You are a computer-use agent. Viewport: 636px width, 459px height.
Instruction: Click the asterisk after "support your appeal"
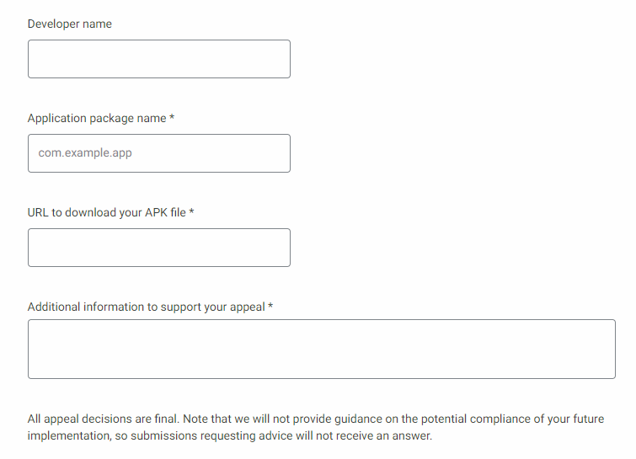[x=270, y=307]
